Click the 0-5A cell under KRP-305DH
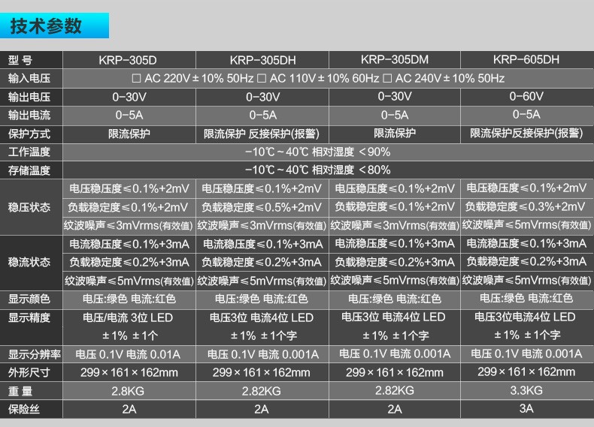The height and width of the screenshot is (427, 594). (262, 115)
